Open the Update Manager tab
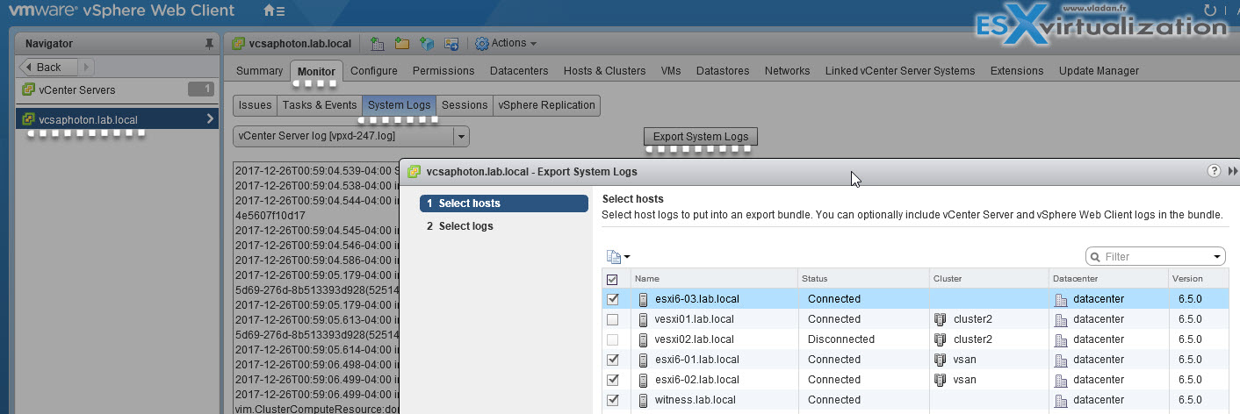The image size is (1240, 414). (1099, 71)
